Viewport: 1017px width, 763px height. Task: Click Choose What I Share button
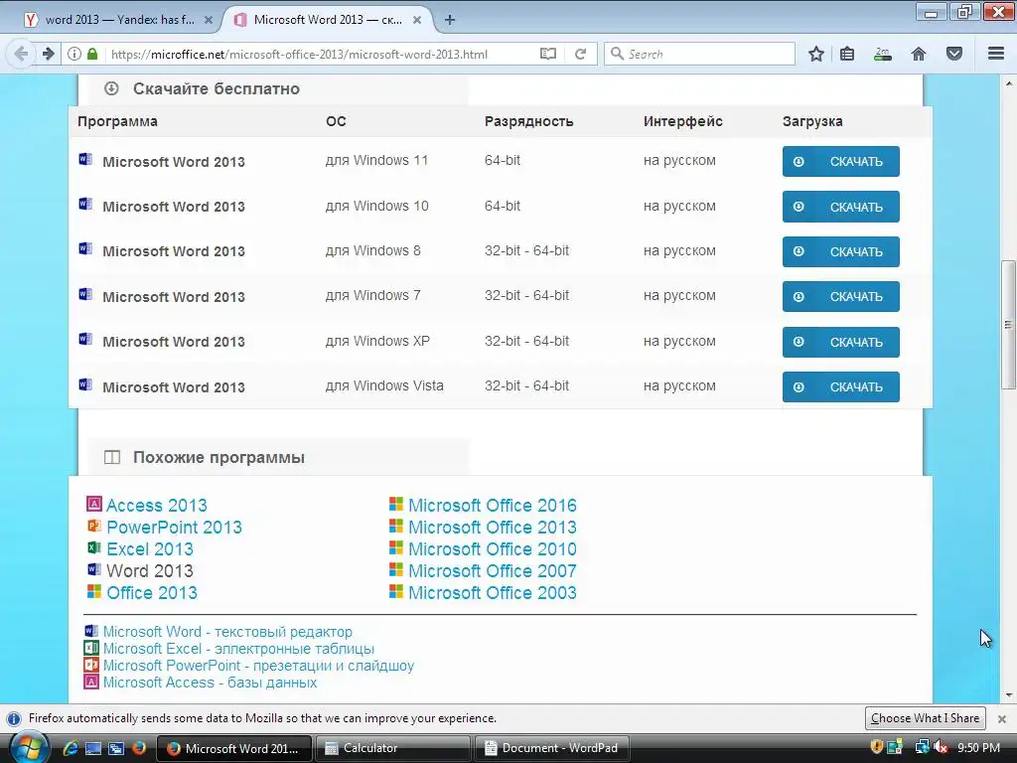coord(925,718)
